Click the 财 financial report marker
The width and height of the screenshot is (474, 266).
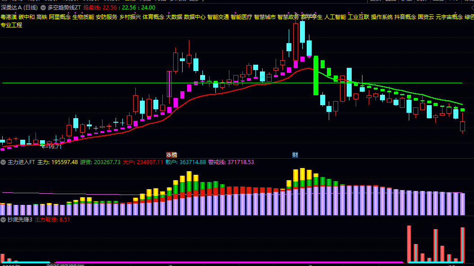(295, 155)
